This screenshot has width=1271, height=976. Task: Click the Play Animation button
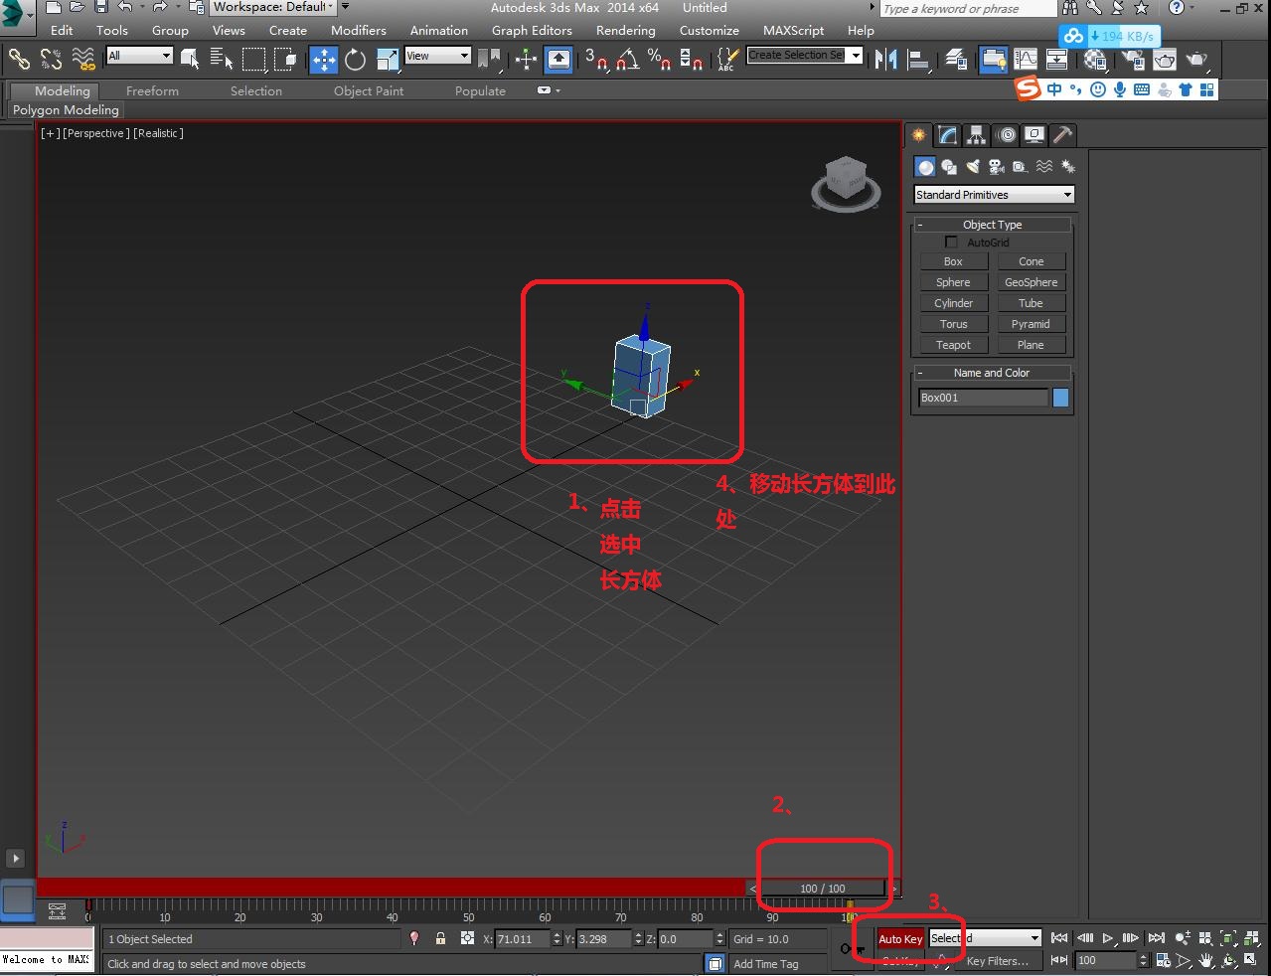(x=1108, y=937)
